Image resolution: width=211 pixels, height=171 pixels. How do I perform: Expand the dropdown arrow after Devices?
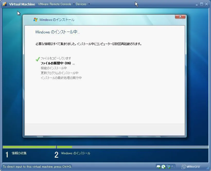click(x=89, y=4)
